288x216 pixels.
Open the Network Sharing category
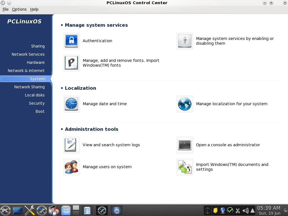coord(29,87)
